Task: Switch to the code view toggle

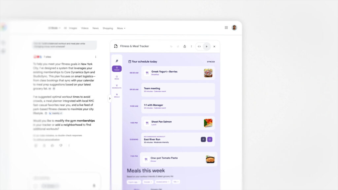Action: click(199, 47)
